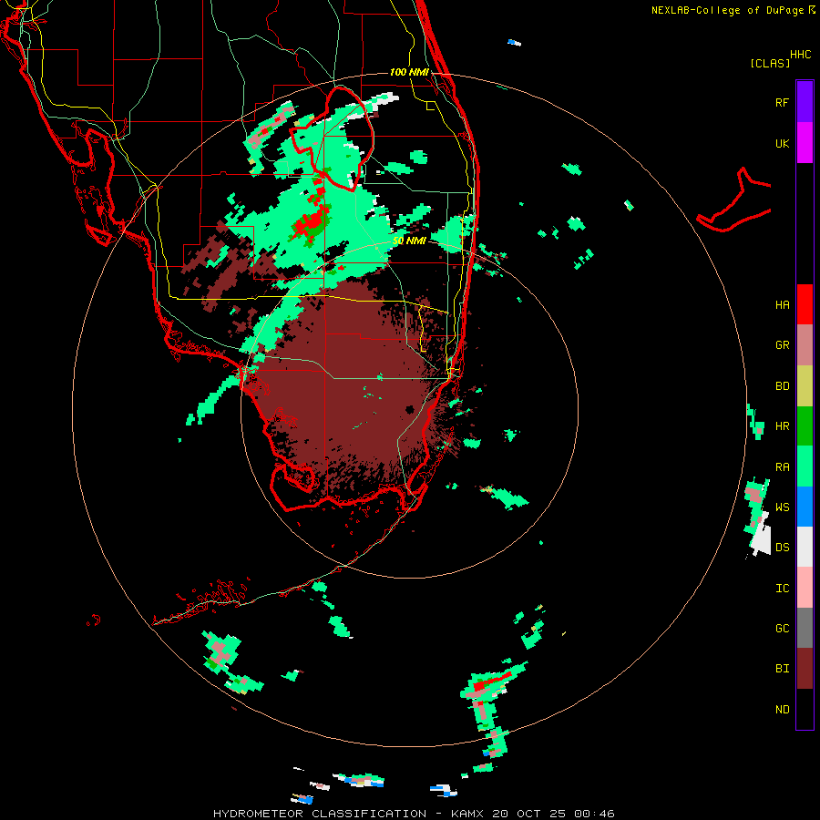Click the 'BI' legend label
Viewport: 820px width, 820px height.
(782, 669)
